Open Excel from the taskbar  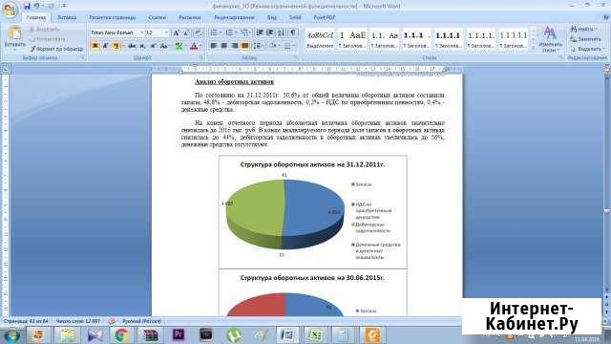[315, 334]
